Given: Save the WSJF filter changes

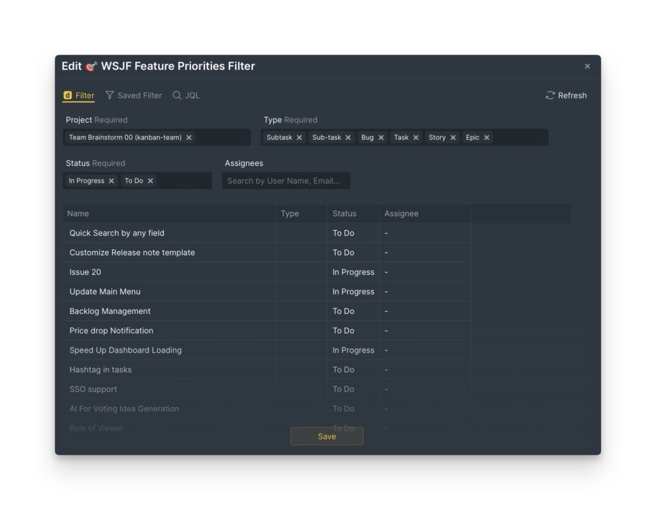Looking at the screenshot, I should tap(327, 436).
